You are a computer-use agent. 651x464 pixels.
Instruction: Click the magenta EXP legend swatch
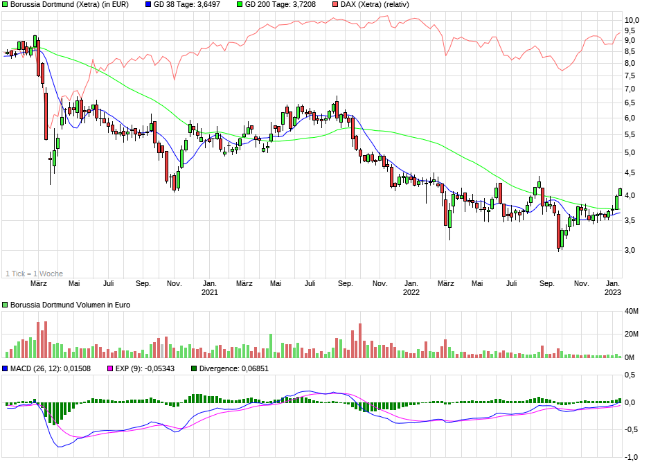point(110,368)
